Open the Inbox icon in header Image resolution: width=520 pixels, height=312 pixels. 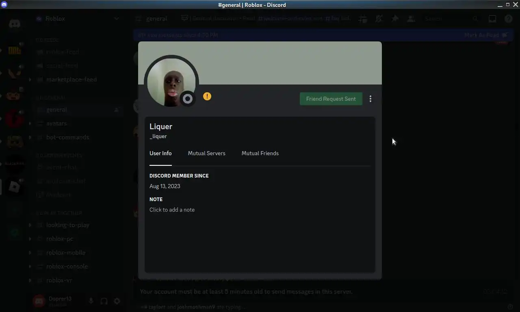492,19
